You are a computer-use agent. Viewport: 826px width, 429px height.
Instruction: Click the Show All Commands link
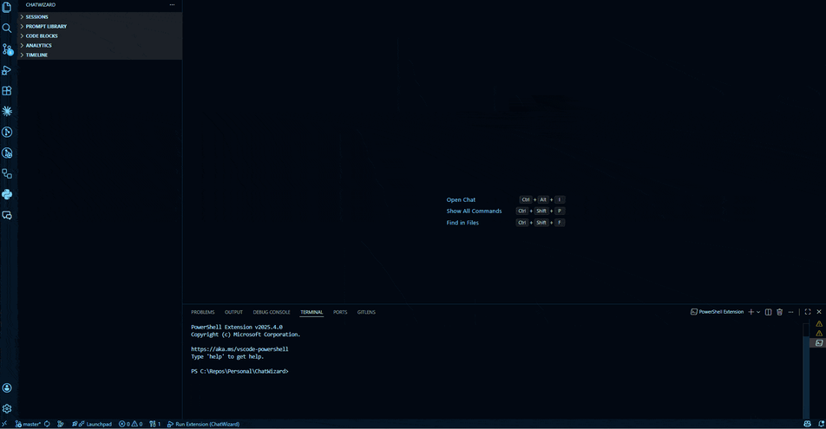point(474,211)
